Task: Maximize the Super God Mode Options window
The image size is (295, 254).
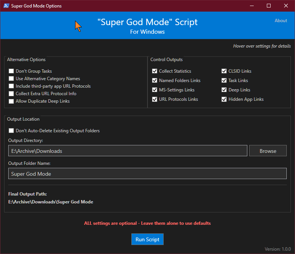Action: pyautogui.click(x=269, y=6)
